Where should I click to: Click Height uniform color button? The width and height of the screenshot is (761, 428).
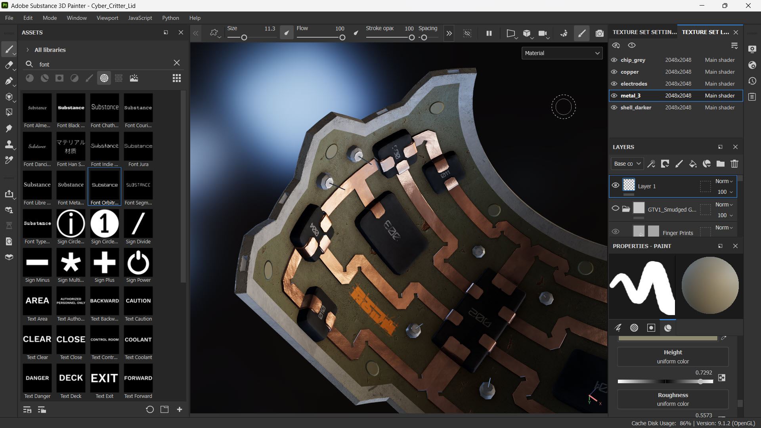pyautogui.click(x=673, y=357)
